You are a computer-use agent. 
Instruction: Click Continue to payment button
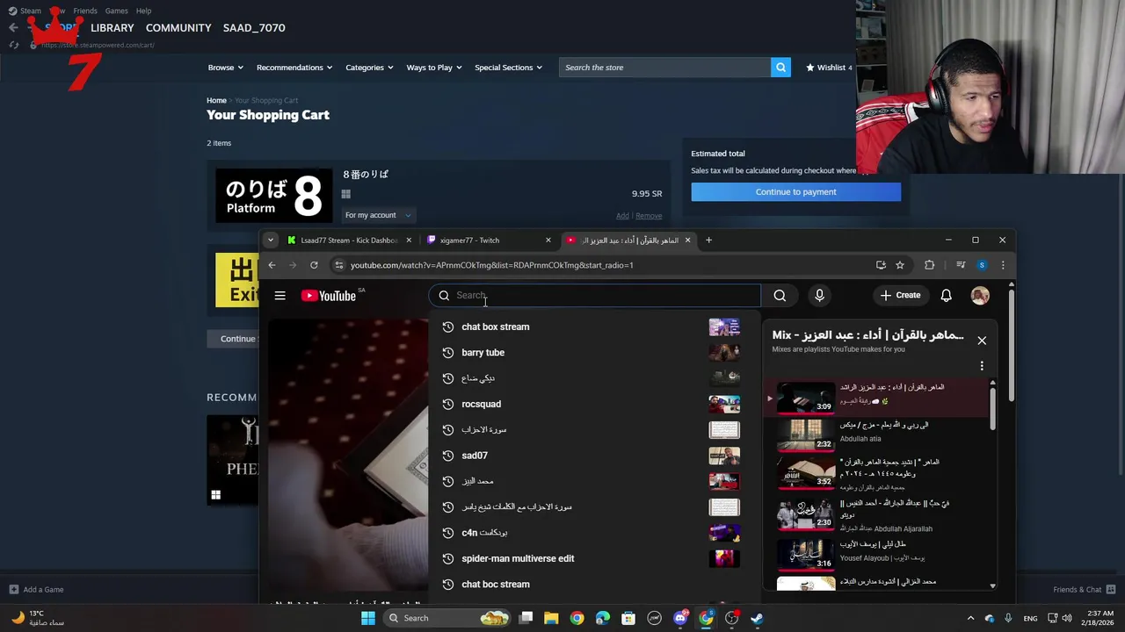pyautogui.click(x=795, y=192)
